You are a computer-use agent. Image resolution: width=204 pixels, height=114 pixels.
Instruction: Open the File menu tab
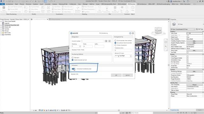click(x=2, y=4)
